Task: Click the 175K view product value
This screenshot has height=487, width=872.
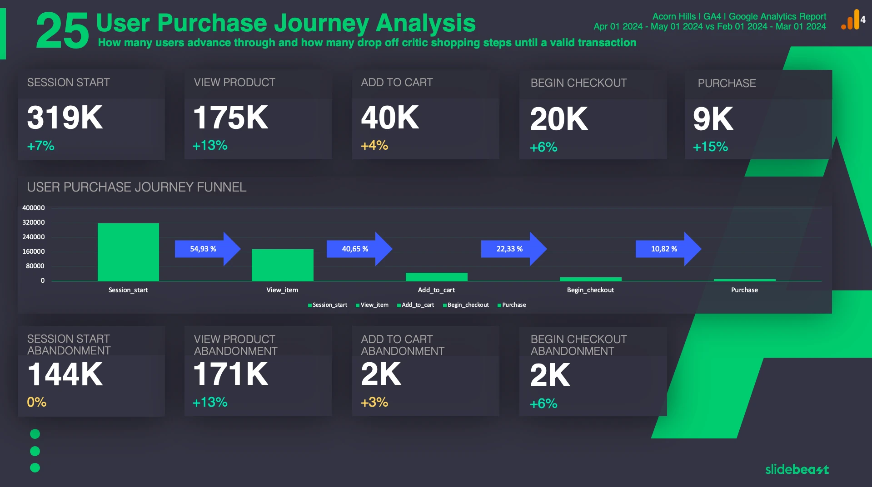Action: [x=231, y=118]
